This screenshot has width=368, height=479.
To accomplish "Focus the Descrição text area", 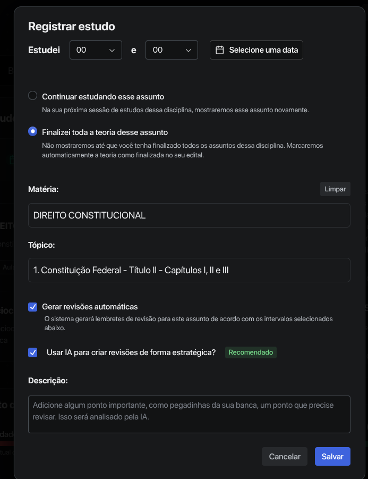I will click(189, 414).
